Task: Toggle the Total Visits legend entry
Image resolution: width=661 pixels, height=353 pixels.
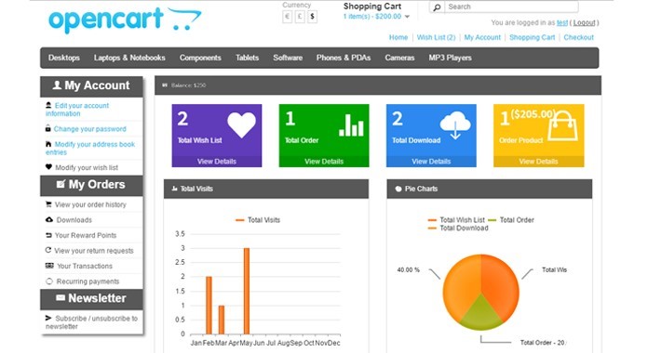Action: (258, 220)
